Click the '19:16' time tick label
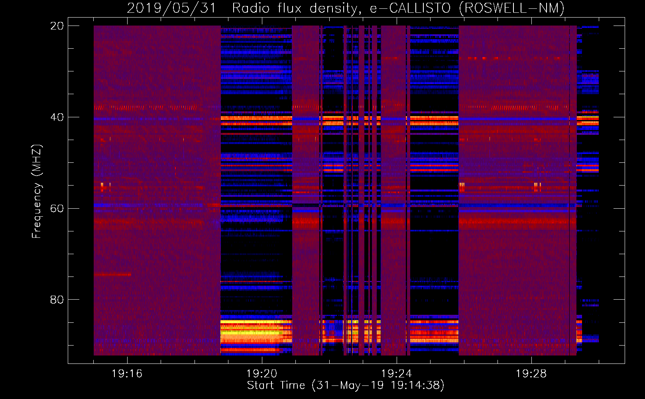 point(127,374)
